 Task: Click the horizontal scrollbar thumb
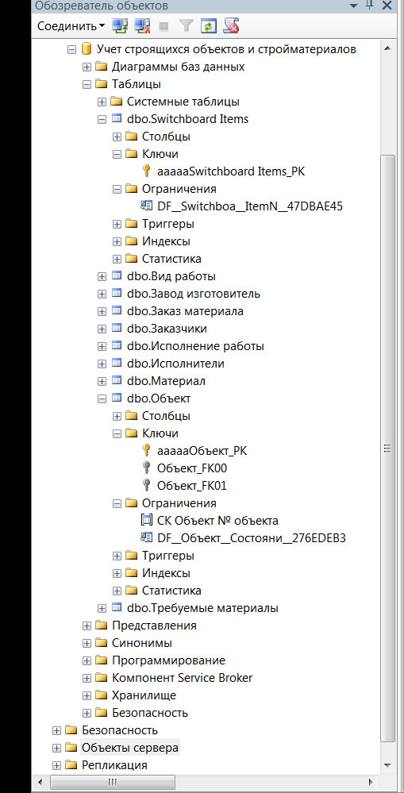pyautogui.click(x=112, y=782)
